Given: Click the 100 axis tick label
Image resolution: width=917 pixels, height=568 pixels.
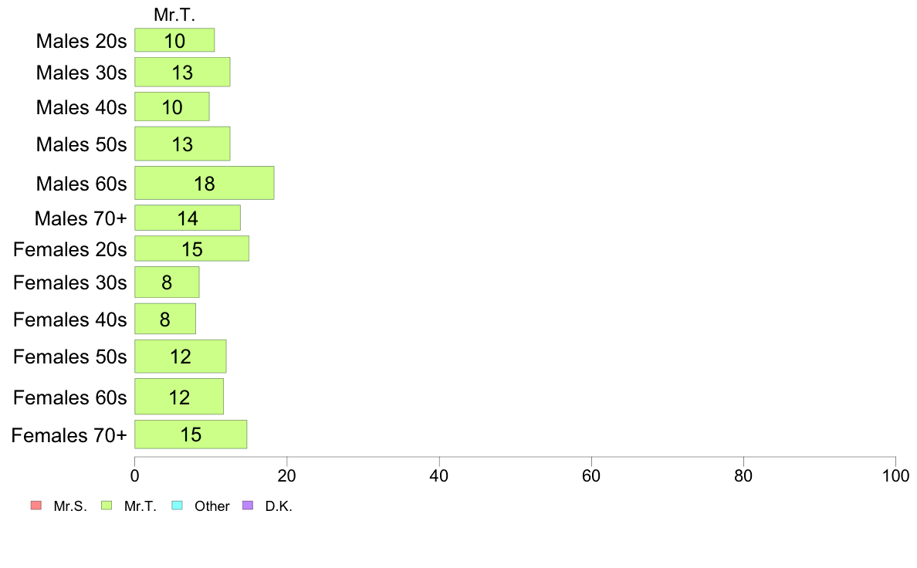Looking at the screenshot, I should (x=895, y=475).
